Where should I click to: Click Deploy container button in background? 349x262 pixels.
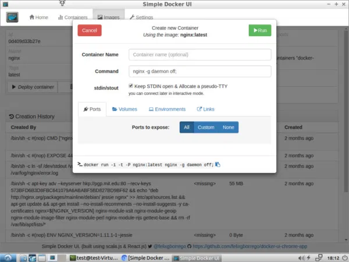tap(33, 87)
